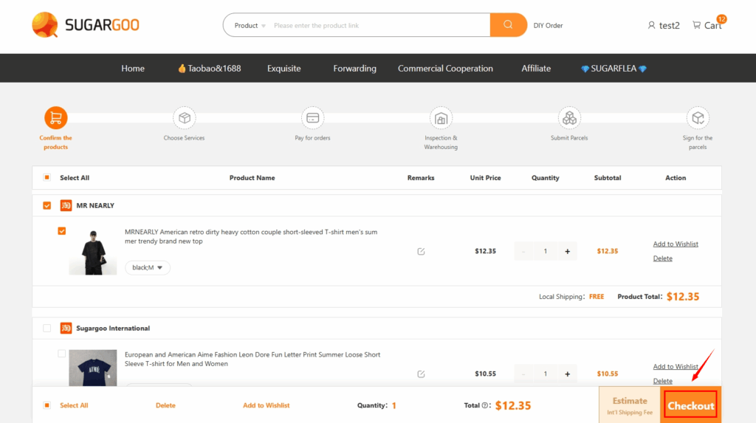
Task: Open the SUGARFLEA menu item
Action: coord(614,69)
